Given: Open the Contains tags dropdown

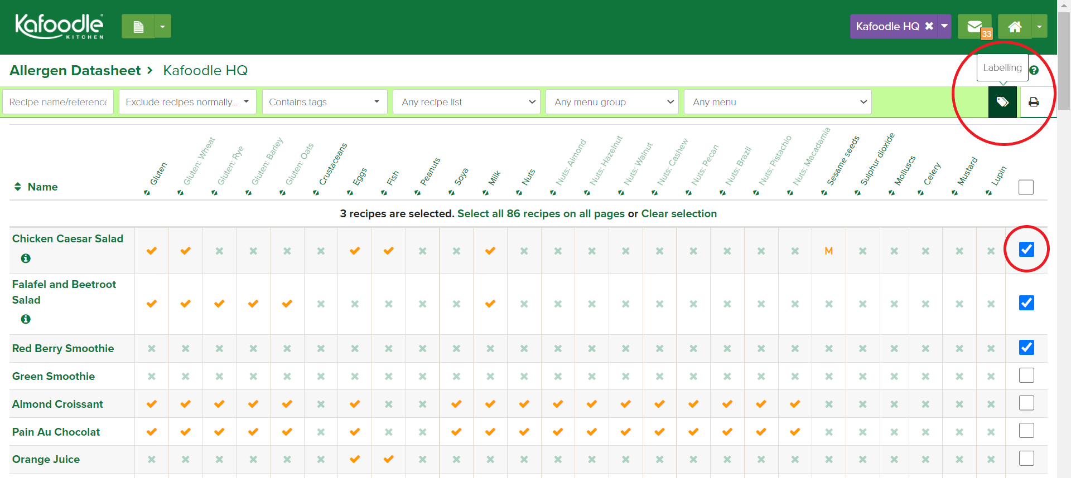Looking at the screenshot, I should 325,102.
